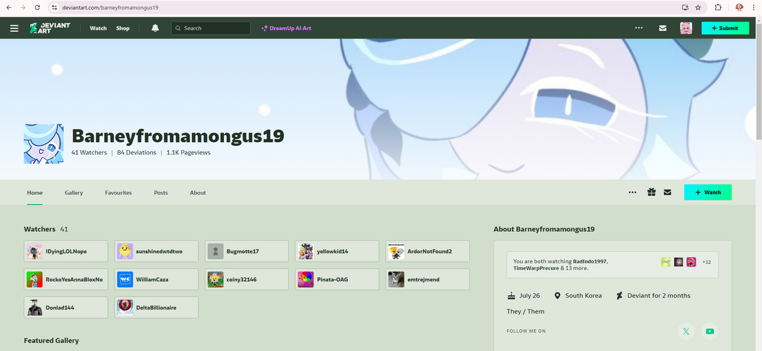Screen dimensions: 762x351
Task: Click the Submit button
Action: [725, 28]
